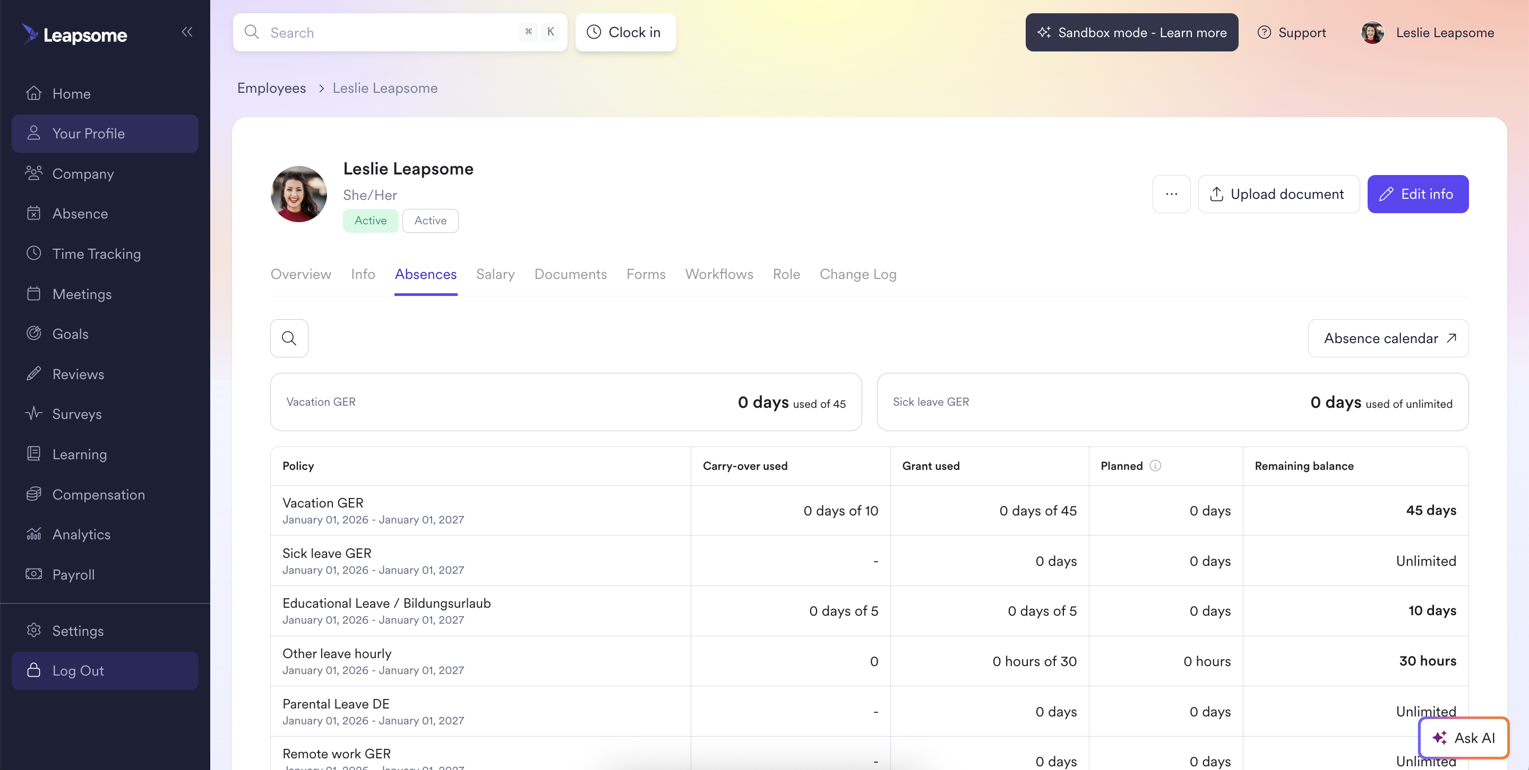This screenshot has height=770, width=1529.
Task: Click the Log Out lock icon
Action: pos(34,670)
